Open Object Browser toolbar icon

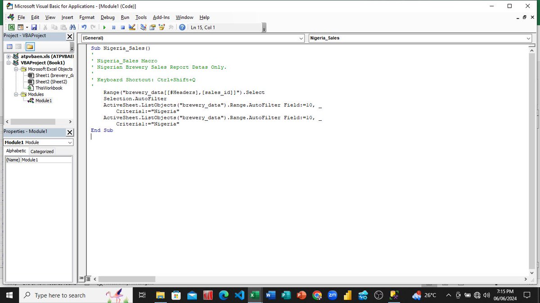pos(161,28)
